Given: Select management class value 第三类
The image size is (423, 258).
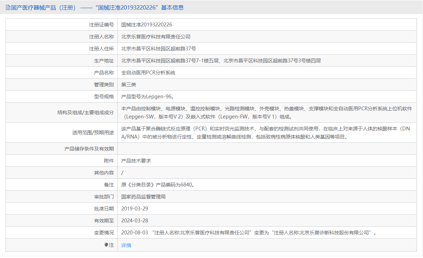Looking at the screenshot, I should (x=129, y=85).
